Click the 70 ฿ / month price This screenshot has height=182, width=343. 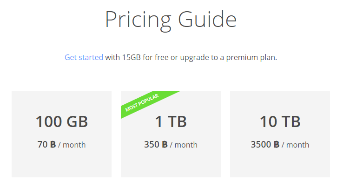pos(61,145)
